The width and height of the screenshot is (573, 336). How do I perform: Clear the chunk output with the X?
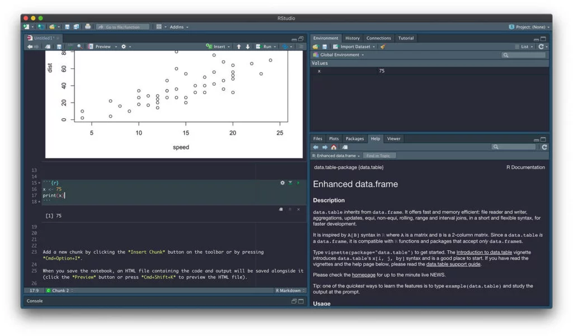[x=299, y=209]
